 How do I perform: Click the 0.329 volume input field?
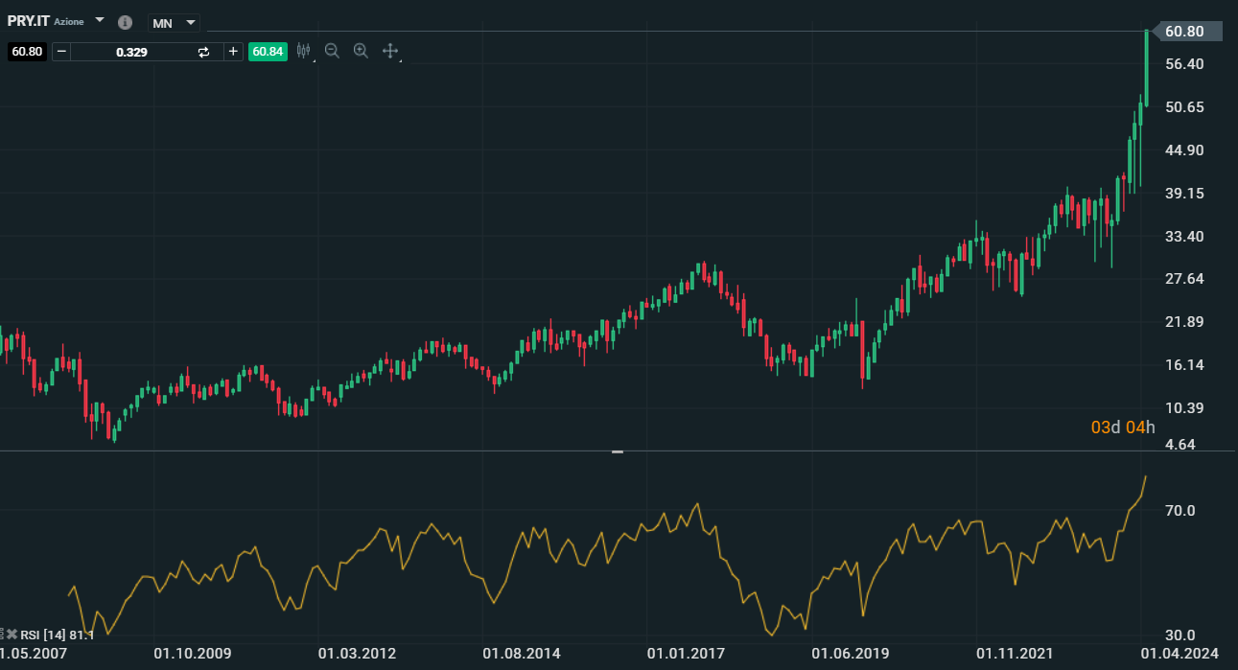131,52
